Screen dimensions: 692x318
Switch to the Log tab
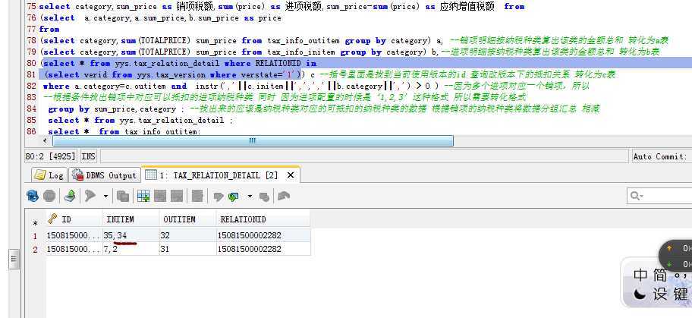(x=49, y=175)
